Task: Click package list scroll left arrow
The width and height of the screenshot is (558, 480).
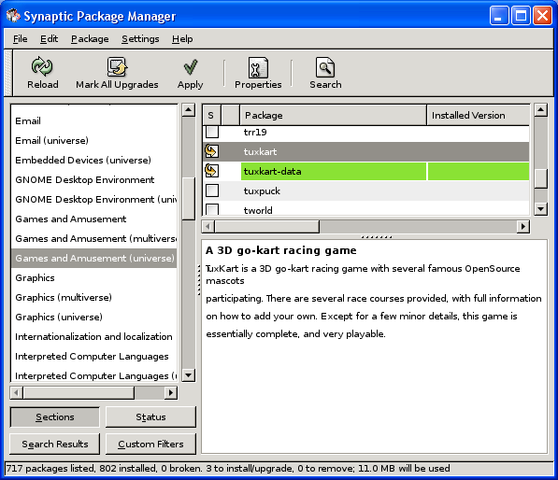Action: (208, 226)
